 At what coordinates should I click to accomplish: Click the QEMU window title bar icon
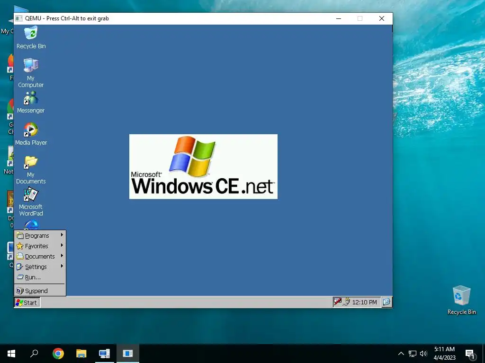(19, 18)
